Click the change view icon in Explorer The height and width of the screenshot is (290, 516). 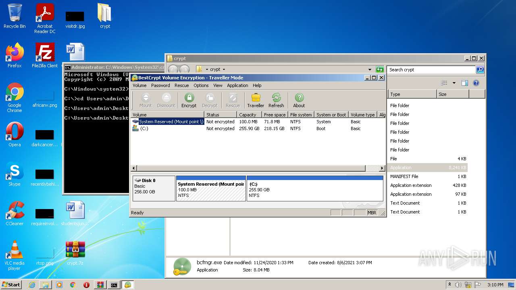tap(444, 83)
